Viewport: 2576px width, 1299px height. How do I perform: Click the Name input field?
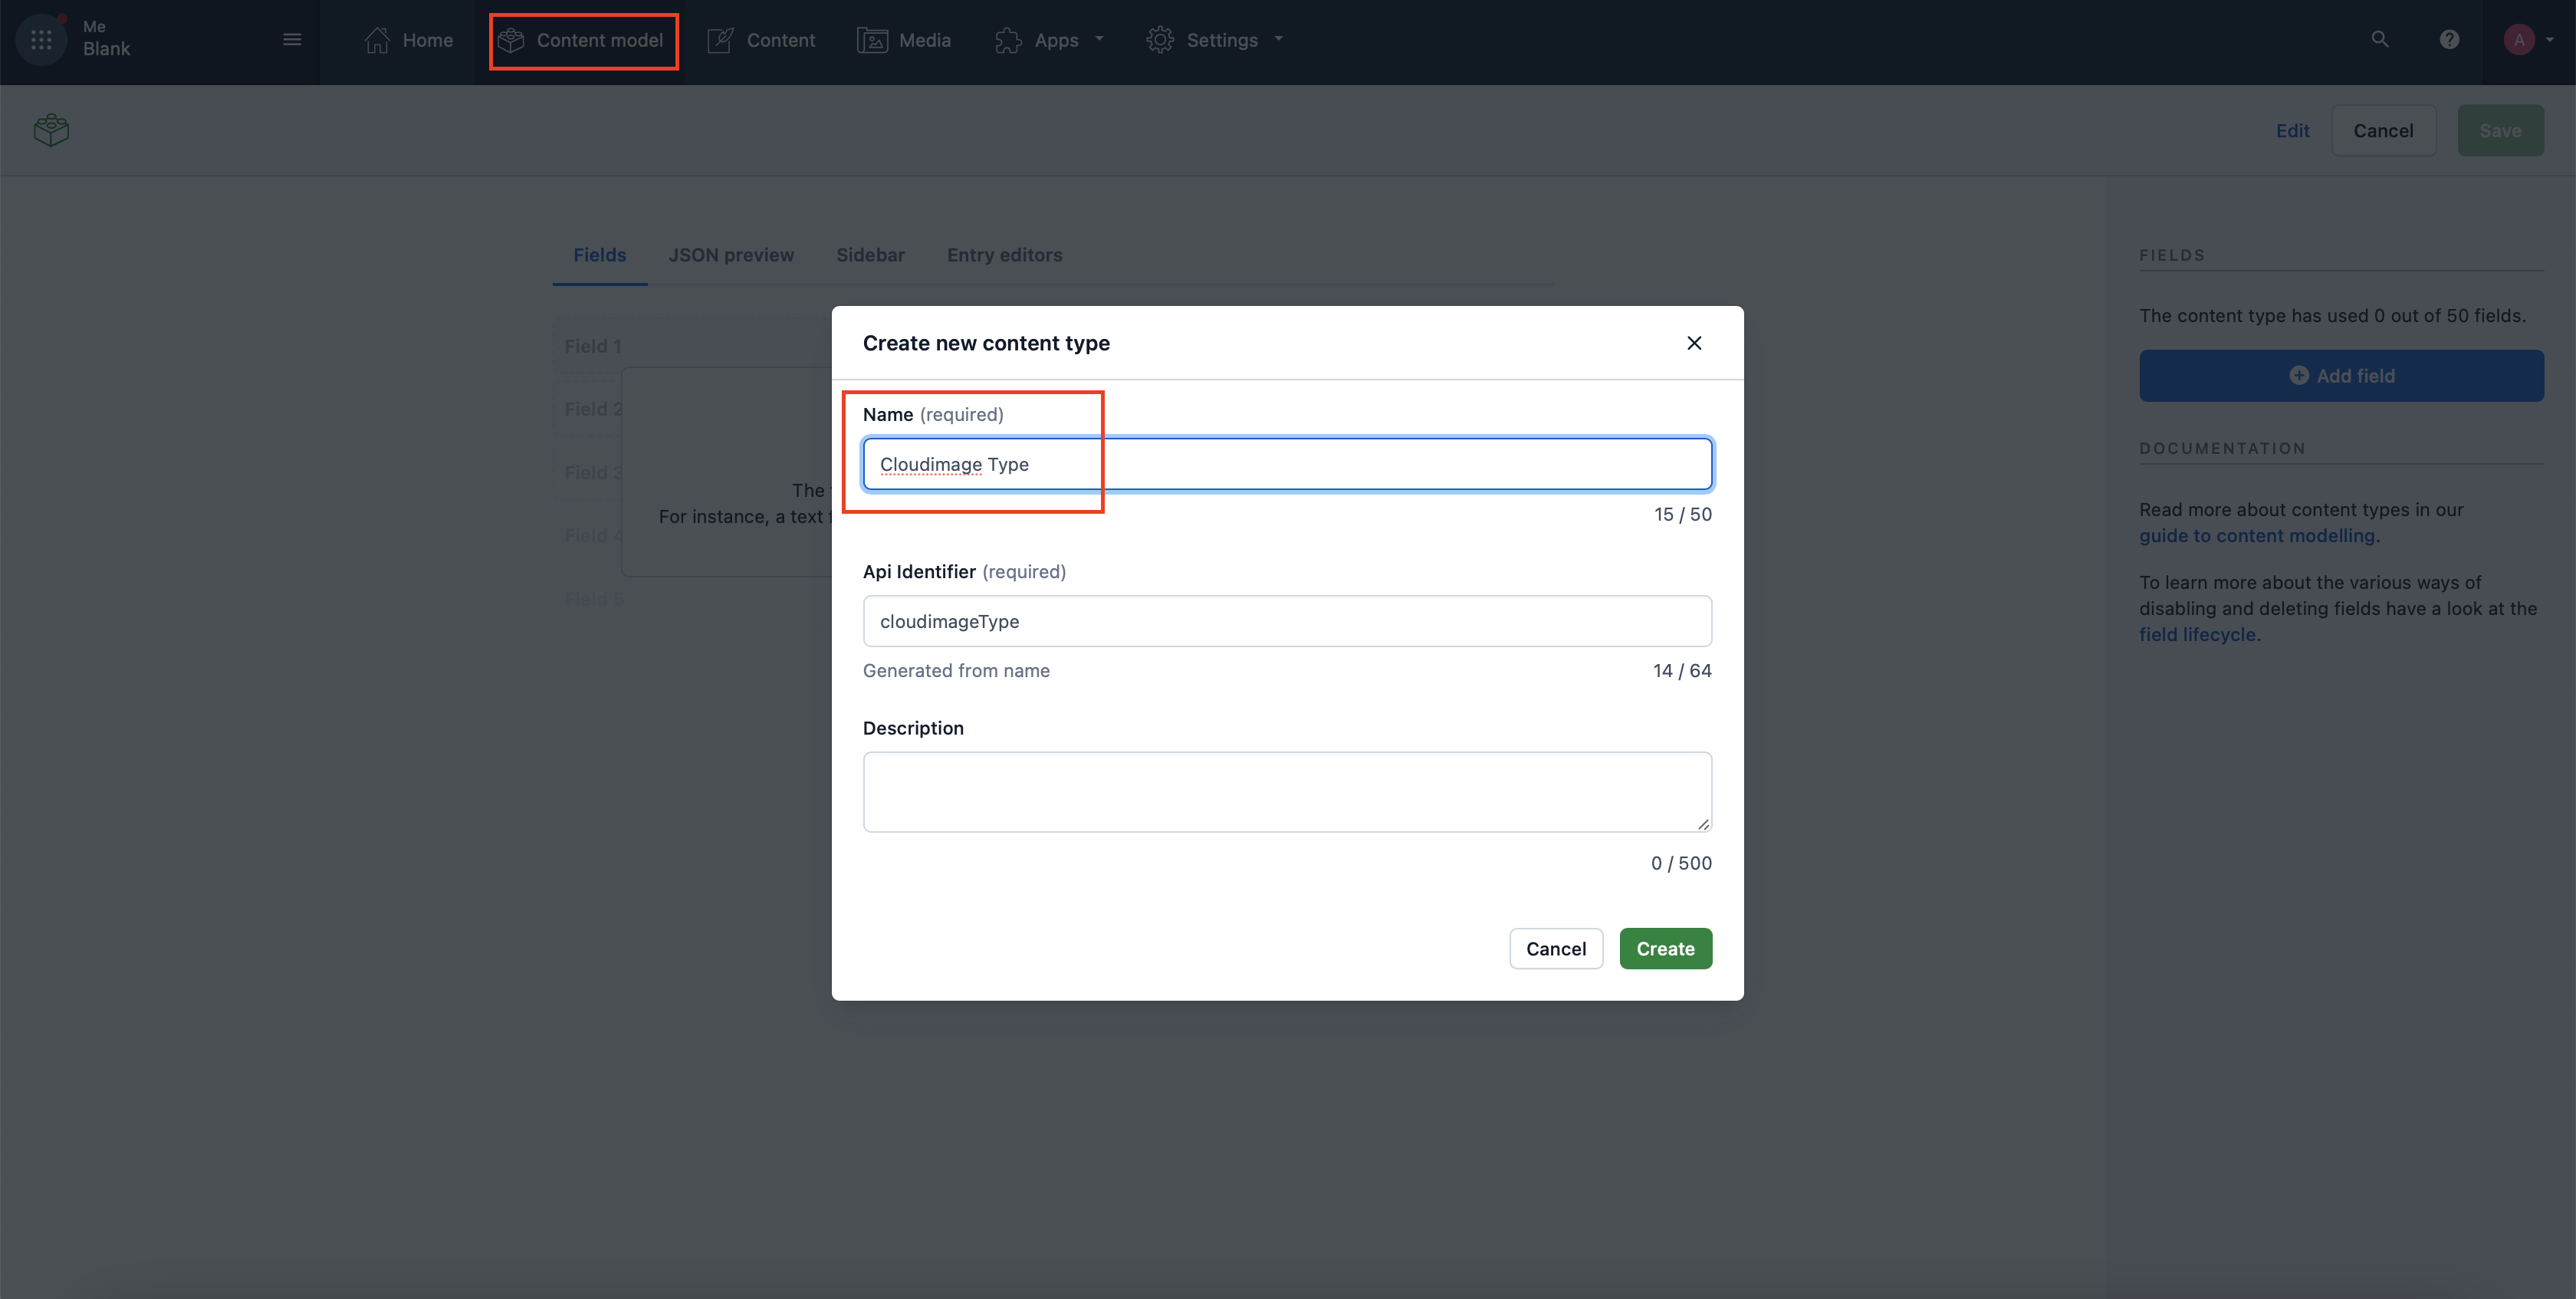(x=1287, y=464)
